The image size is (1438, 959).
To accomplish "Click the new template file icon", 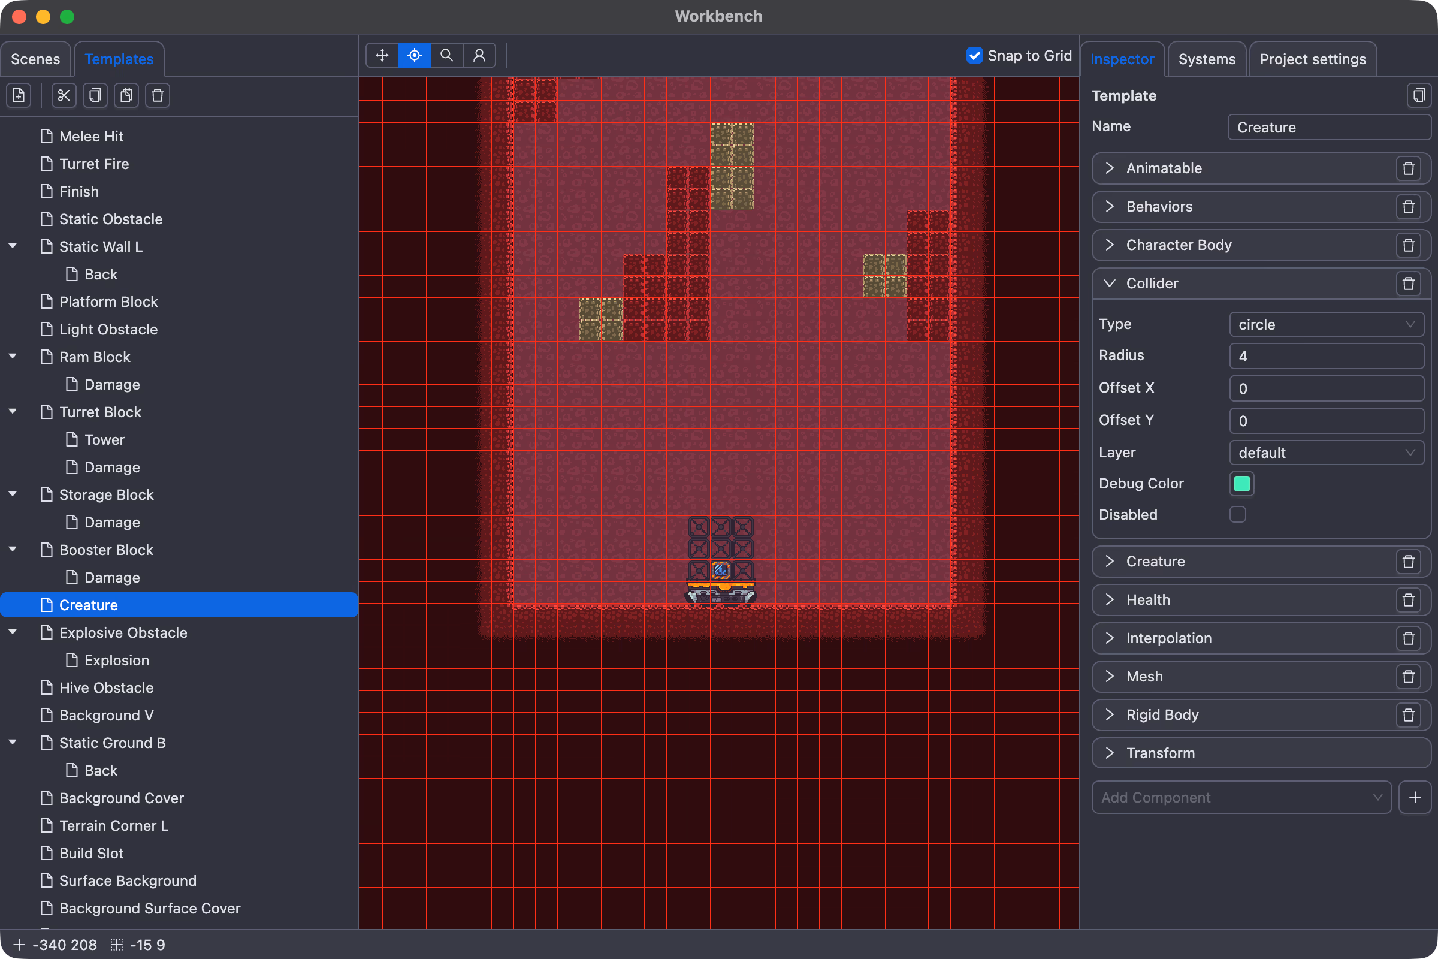I will (x=19, y=95).
